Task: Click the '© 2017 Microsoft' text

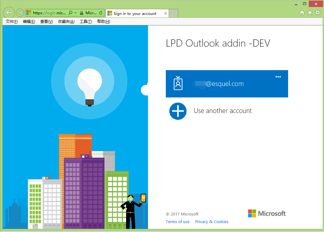Action: pos(182,214)
